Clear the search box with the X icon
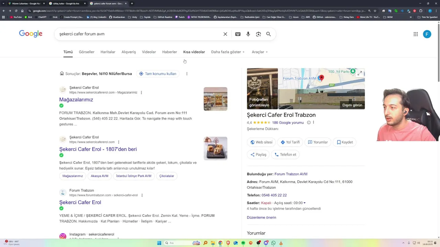440x247 pixels. 225,34
